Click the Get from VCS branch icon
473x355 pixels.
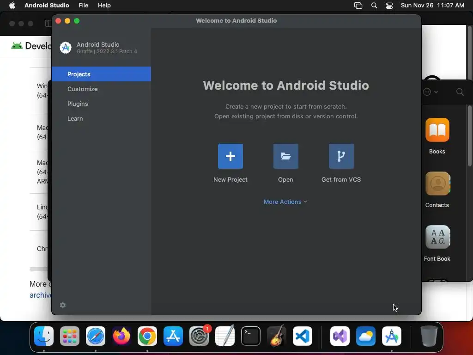point(341,156)
